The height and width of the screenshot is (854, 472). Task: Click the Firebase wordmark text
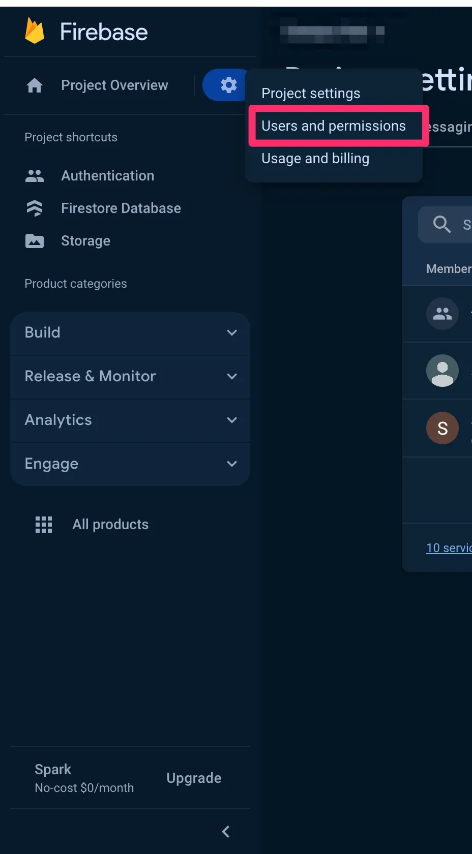click(x=104, y=32)
